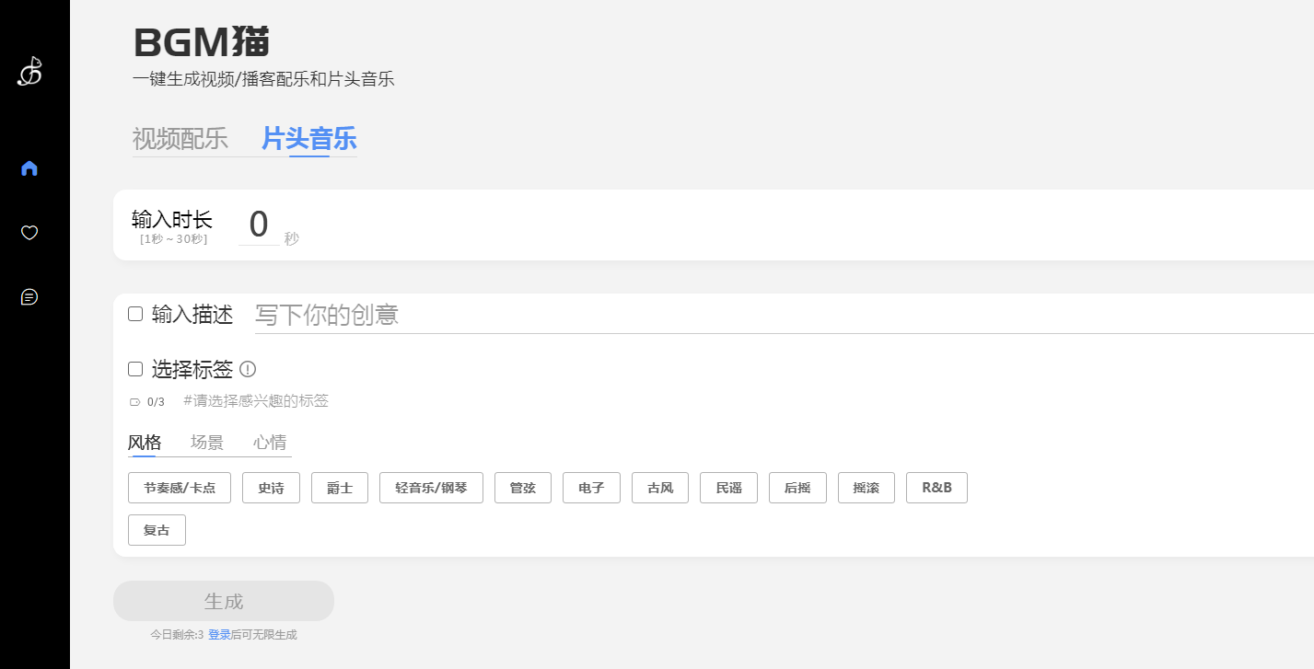Pick the 轻音乐/钢琴 style tag
The height and width of the screenshot is (669, 1314).
click(x=431, y=488)
